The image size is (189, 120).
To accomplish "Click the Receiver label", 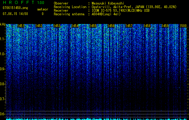I will coord(61,10).
